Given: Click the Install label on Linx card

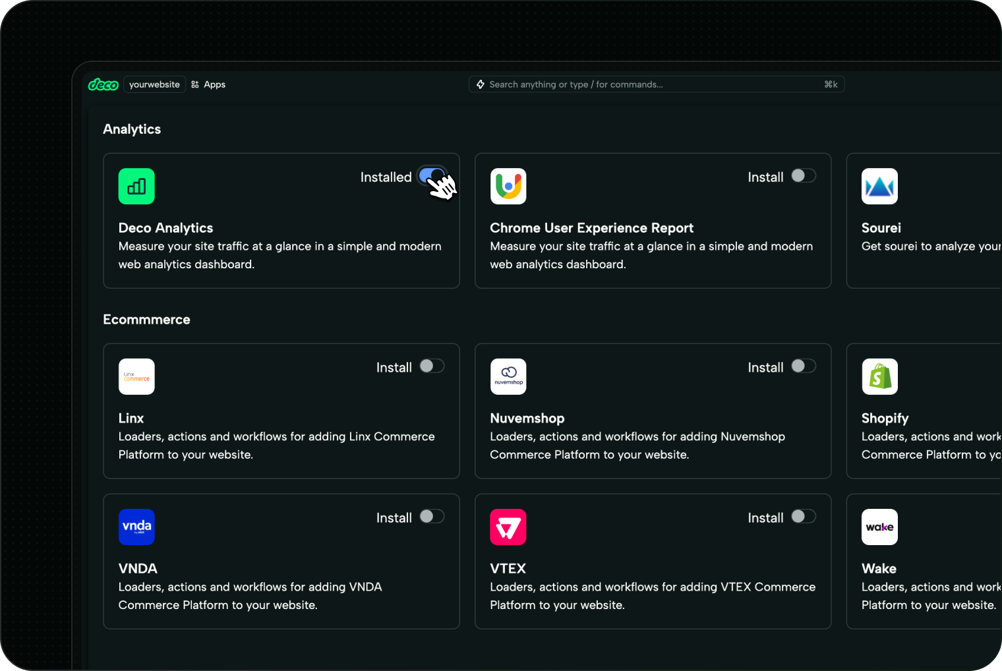Looking at the screenshot, I should pos(394,368).
